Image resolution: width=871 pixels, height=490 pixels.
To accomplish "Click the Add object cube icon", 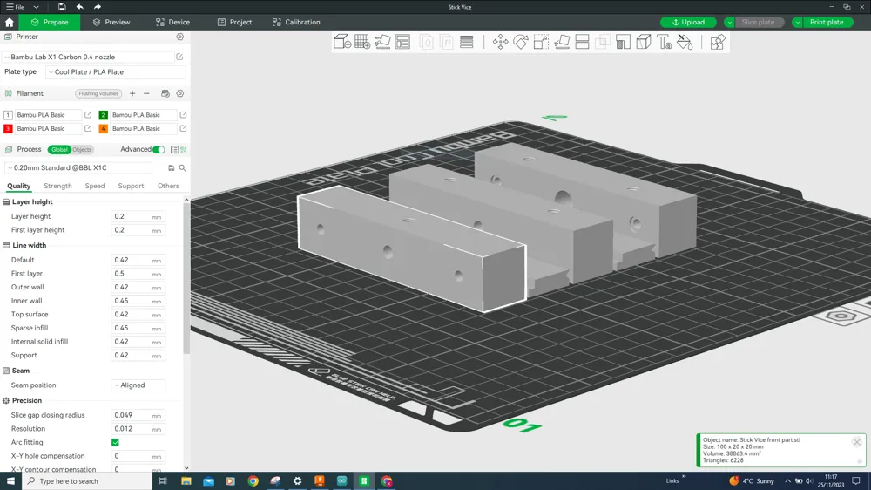I will tap(342, 42).
